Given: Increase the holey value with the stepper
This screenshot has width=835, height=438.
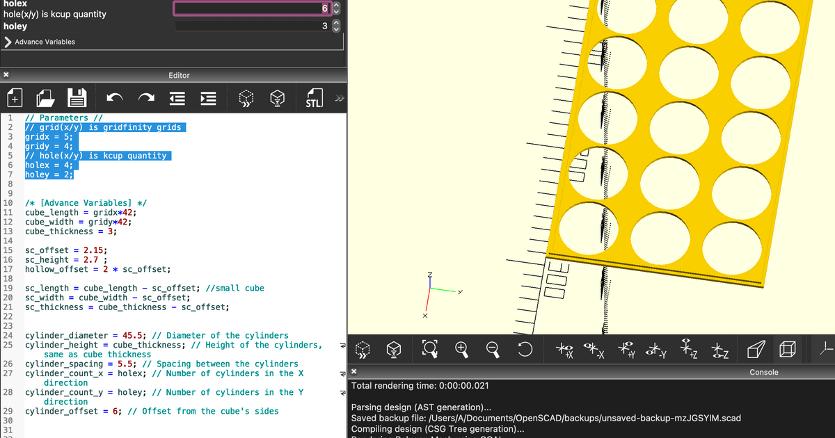Looking at the screenshot, I should (x=337, y=23).
